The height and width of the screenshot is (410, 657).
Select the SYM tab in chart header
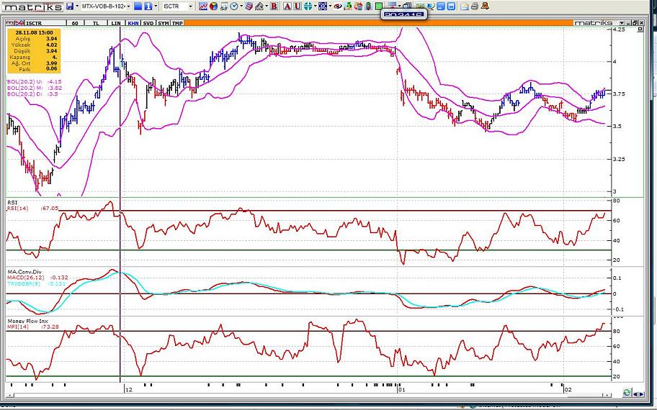(x=164, y=23)
